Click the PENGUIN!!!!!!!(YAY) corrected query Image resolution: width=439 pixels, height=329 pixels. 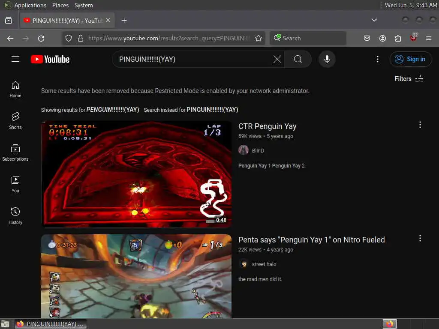pos(113,110)
